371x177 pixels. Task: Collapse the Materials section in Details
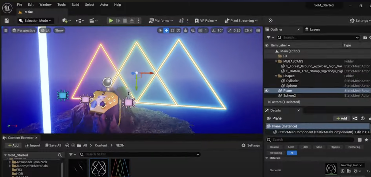point(267,158)
